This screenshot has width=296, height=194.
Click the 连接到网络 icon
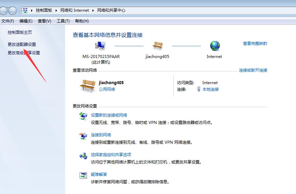[83, 136]
